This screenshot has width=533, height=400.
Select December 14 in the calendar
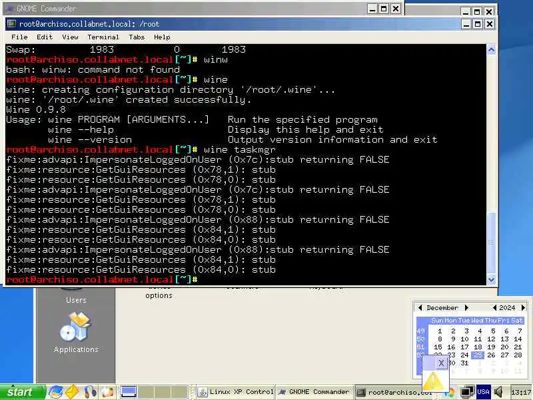coord(518,339)
